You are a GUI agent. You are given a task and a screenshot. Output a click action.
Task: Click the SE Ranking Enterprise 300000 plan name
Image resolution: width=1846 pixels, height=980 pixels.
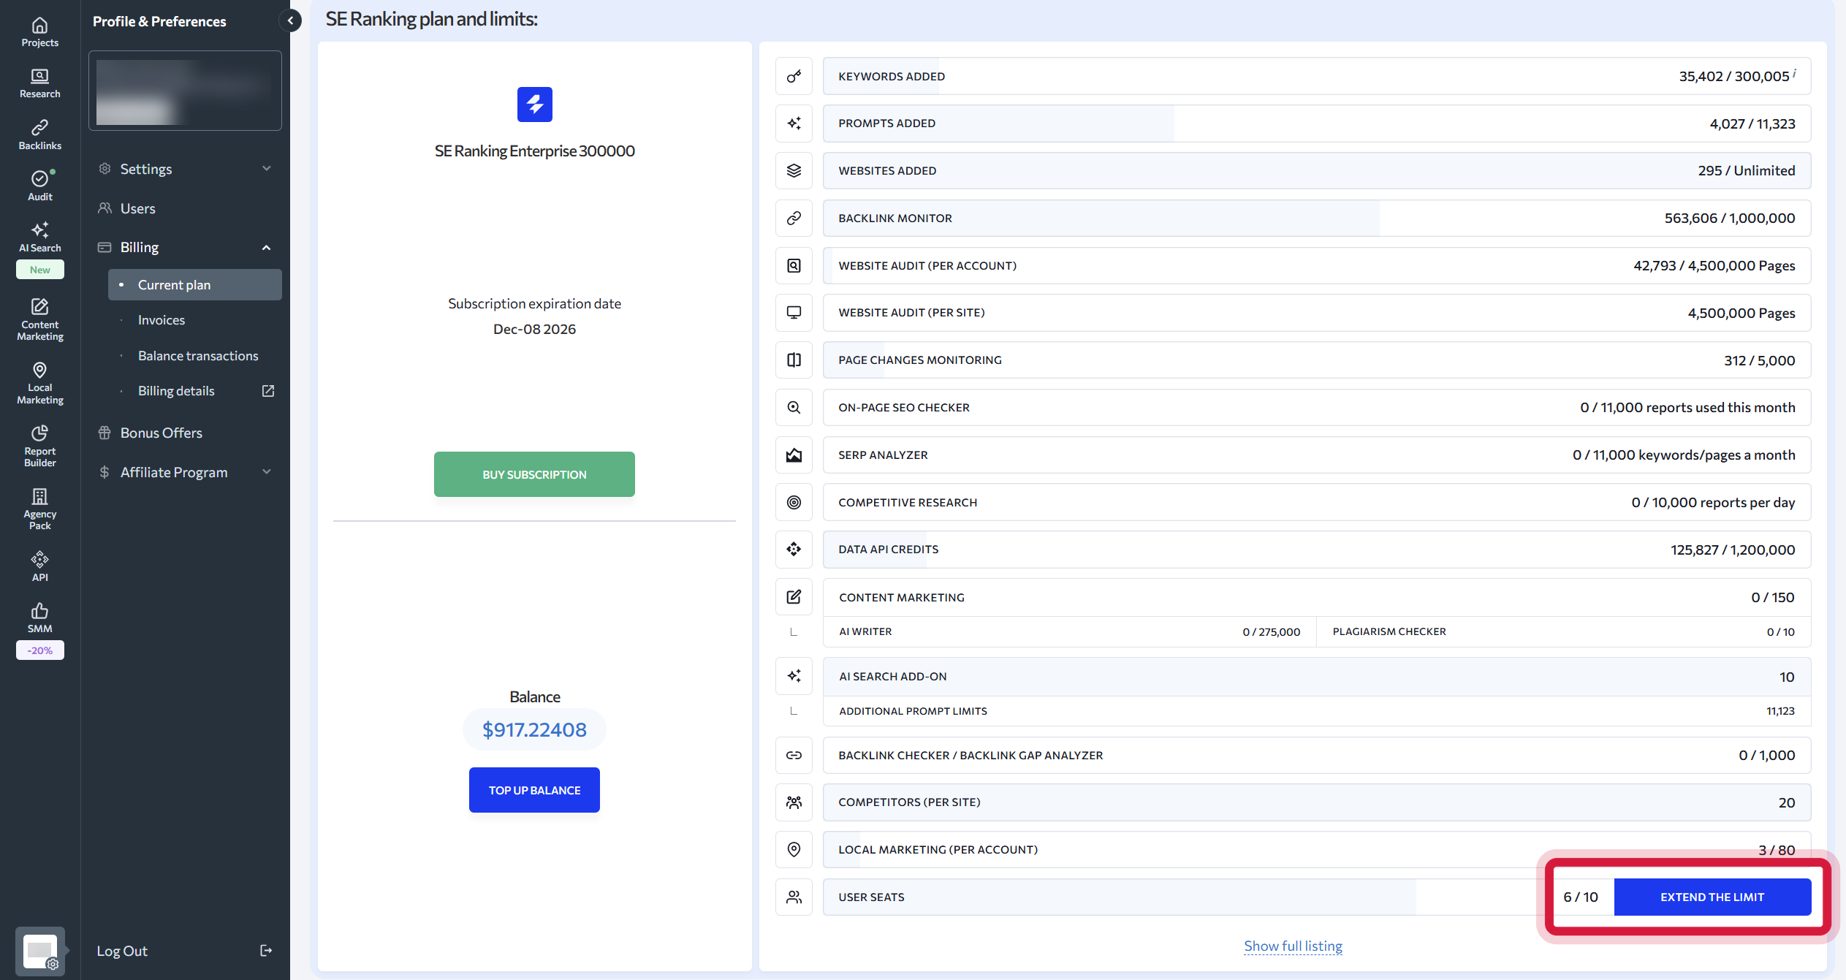(x=534, y=151)
